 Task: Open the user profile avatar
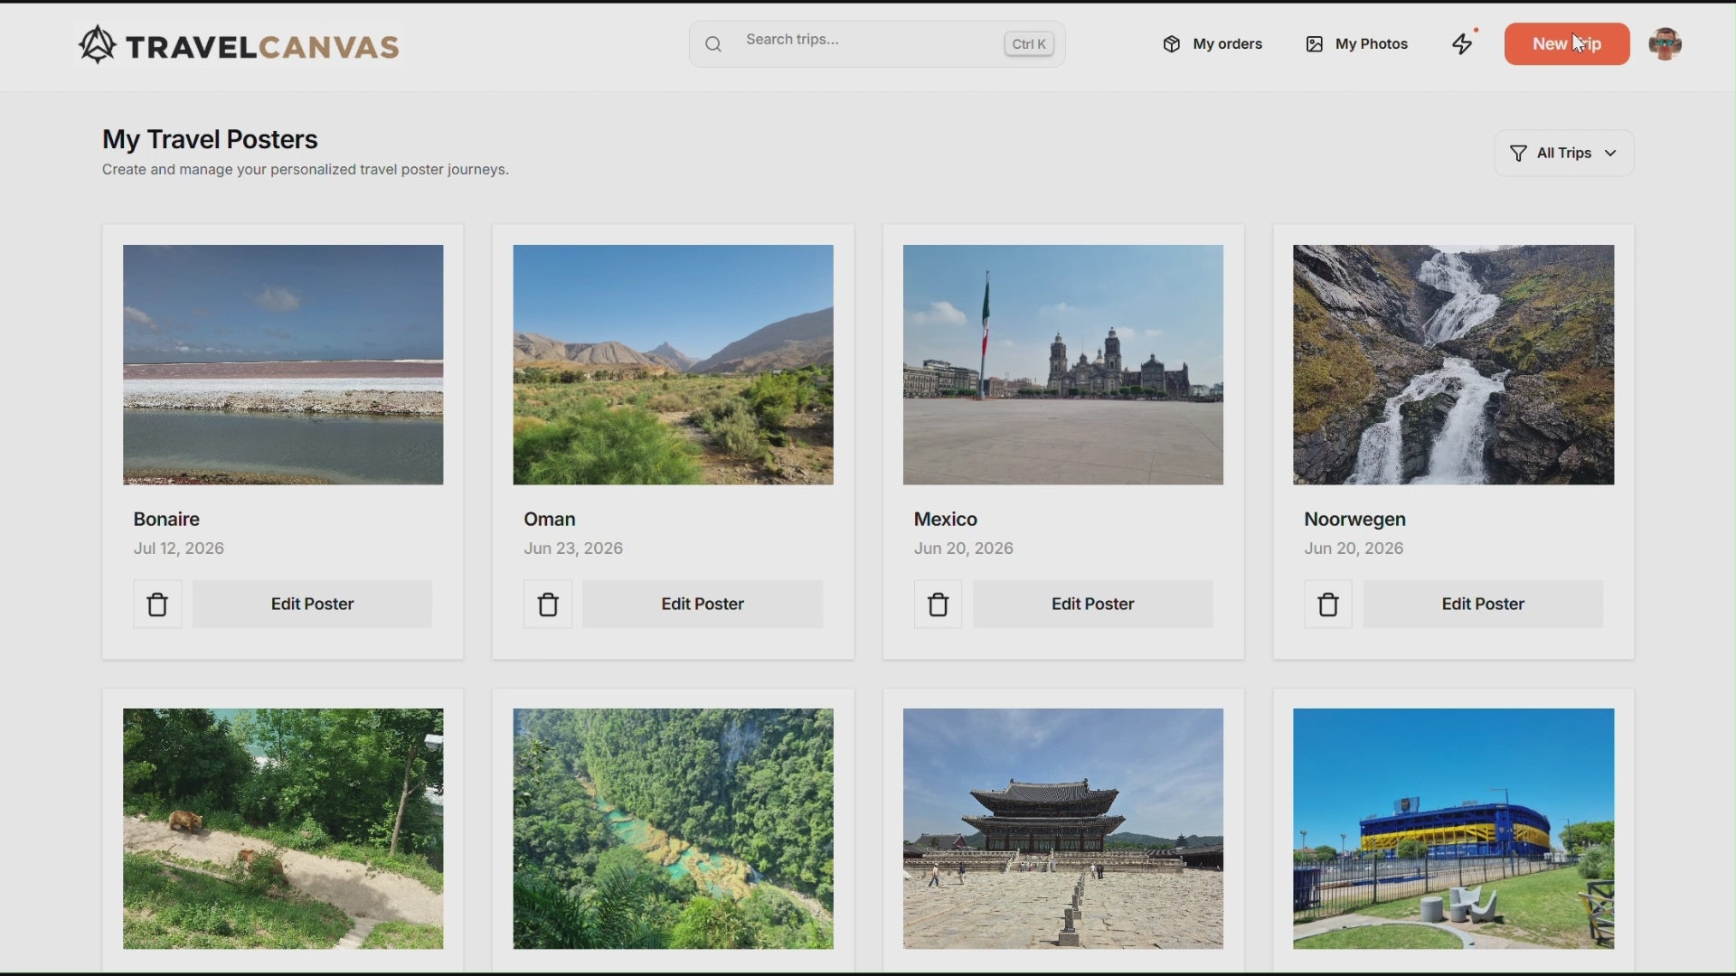point(1665,43)
